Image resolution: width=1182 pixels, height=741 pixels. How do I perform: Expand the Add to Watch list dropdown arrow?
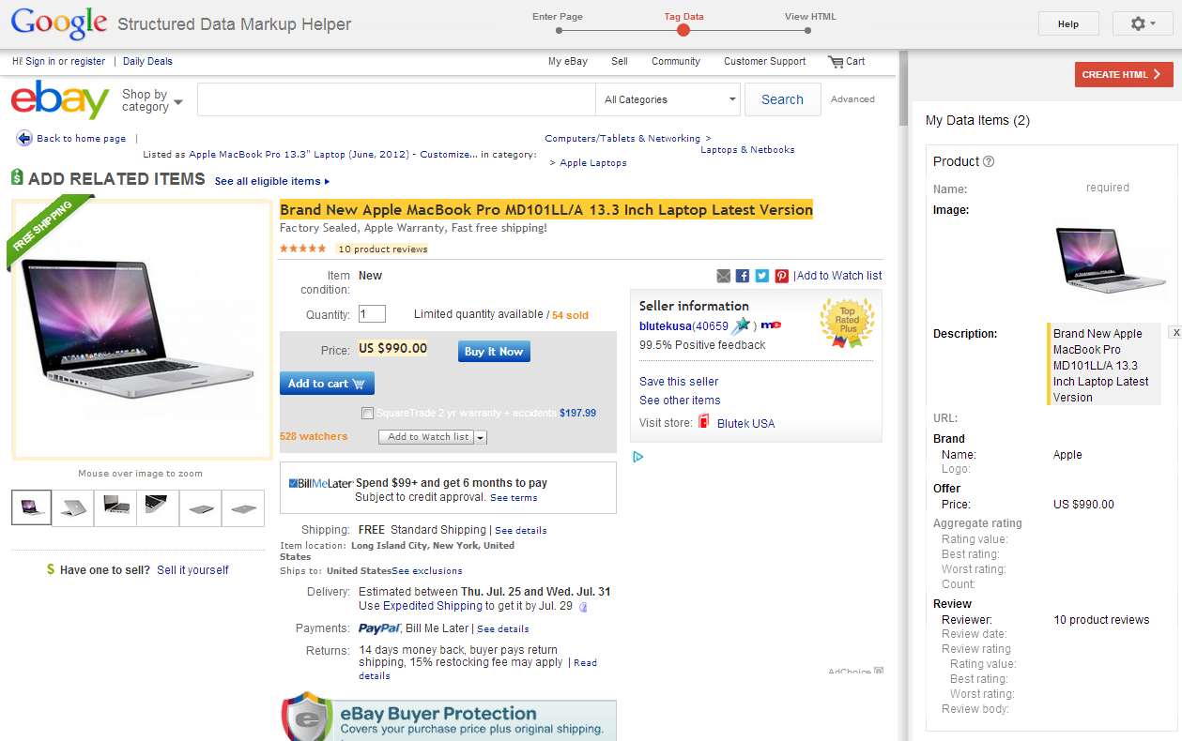480,437
